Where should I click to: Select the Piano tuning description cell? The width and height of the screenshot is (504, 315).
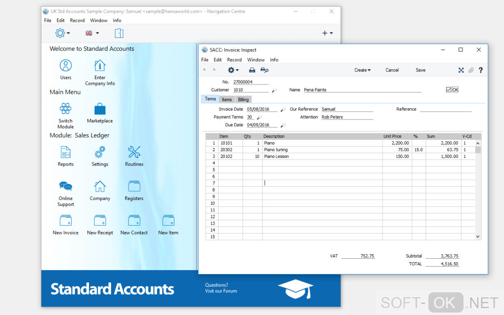click(322, 150)
